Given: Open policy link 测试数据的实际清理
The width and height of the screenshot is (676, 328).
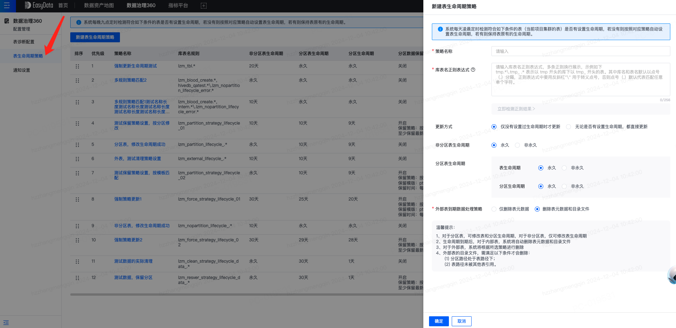Looking at the screenshot, I should pyautogui.click(x=133, y=261).
